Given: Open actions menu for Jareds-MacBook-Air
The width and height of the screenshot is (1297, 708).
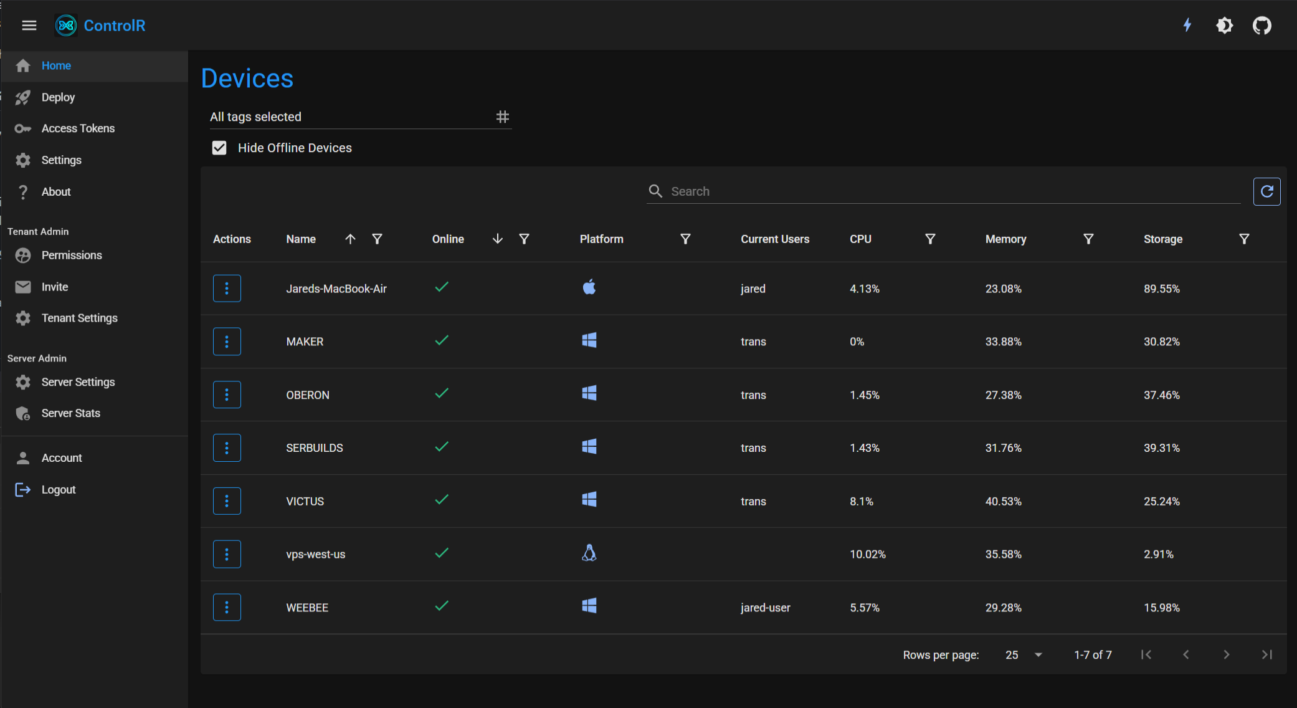Looking at the screenshot, I should coord(227,289).
